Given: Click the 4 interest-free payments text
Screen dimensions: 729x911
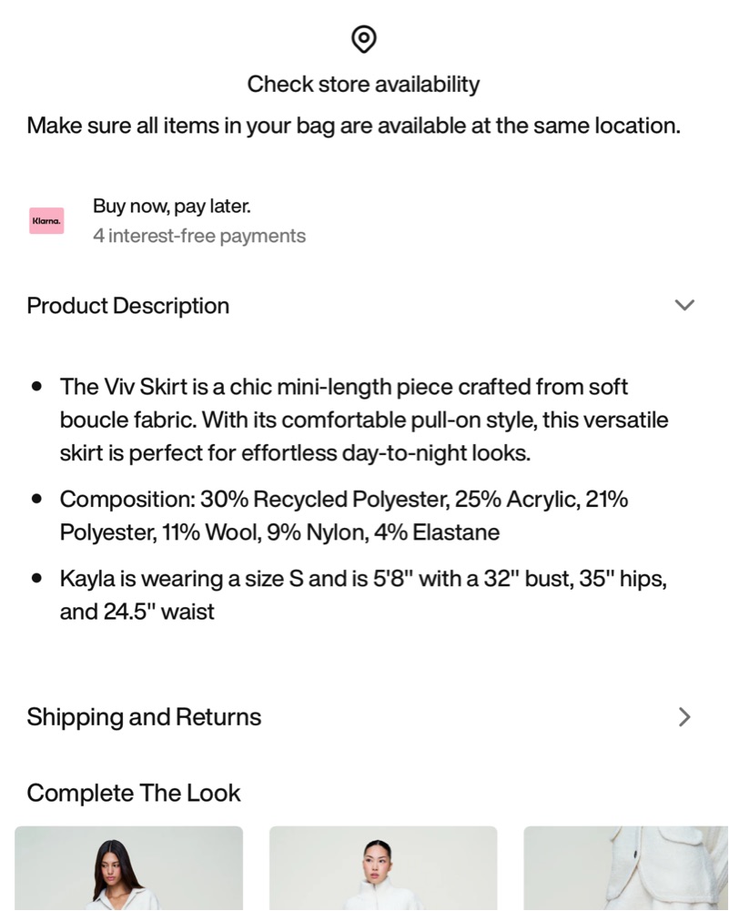Looking at the screenshot, I should pyautogui.click(x=199, y=236).
